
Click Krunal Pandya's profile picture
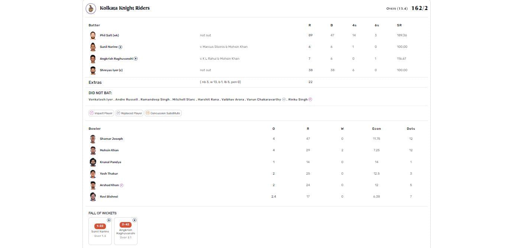[93, 162]
